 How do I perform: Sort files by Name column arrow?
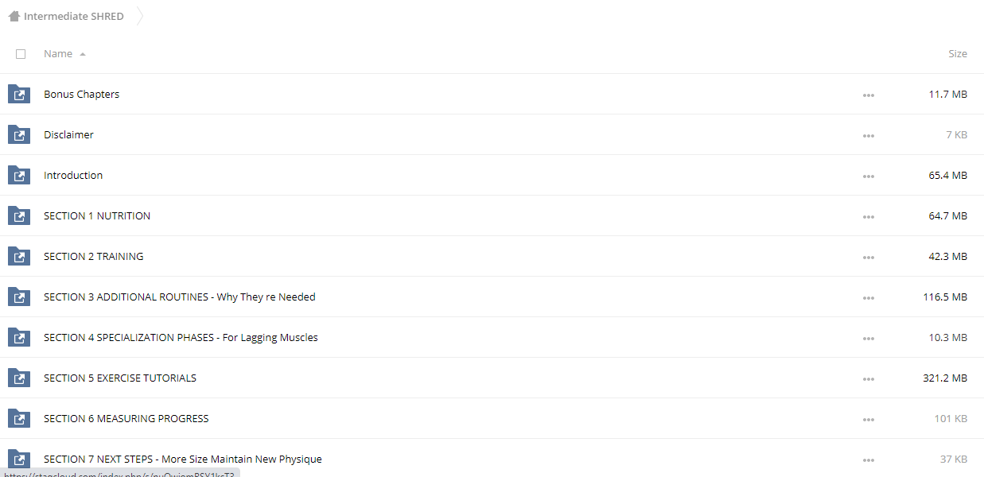pos(83,54)
